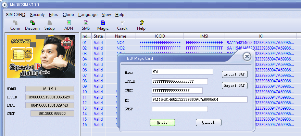Click the Conn toolbar icon
301x136 pixels.
coord(15,26)
